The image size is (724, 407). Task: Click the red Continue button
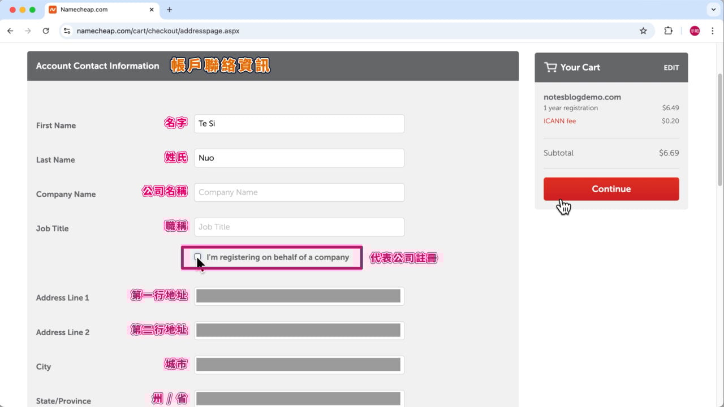(x=611, y=189)
